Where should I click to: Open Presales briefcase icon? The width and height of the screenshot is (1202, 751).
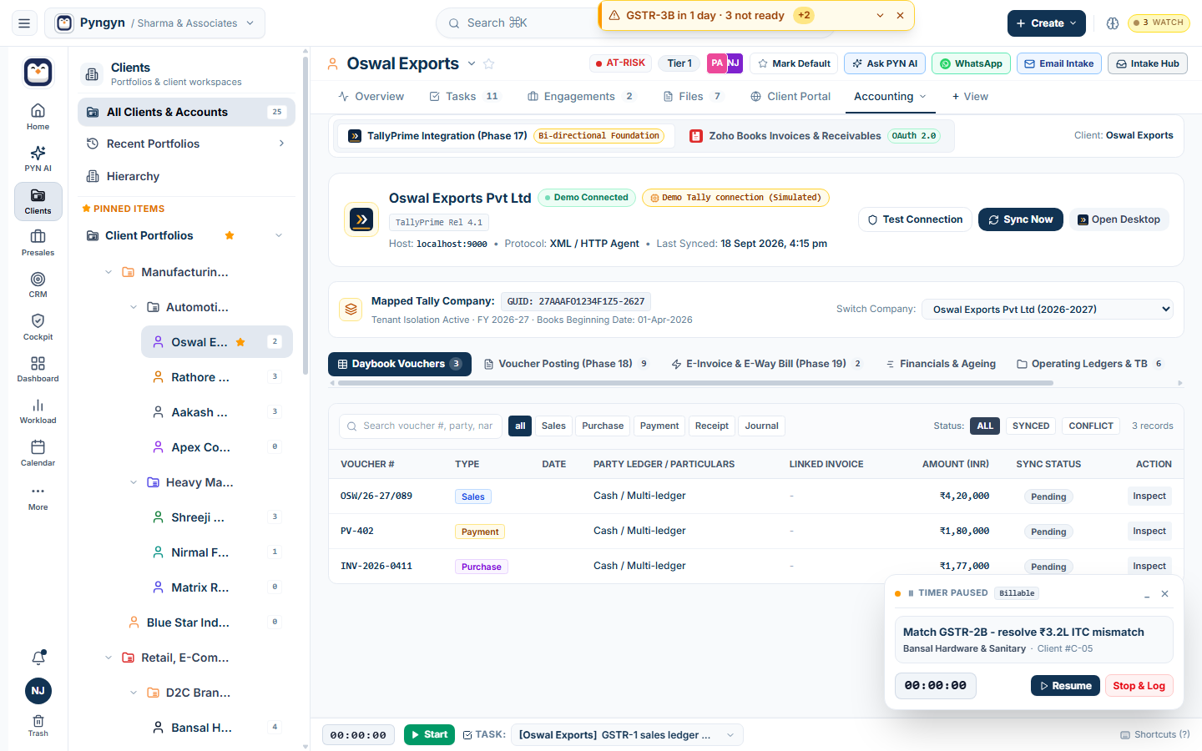(38, 242)
